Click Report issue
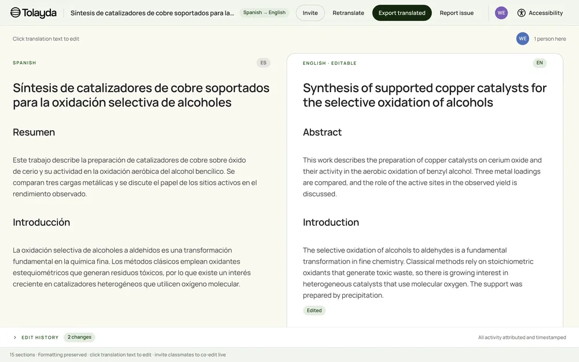 pyautogui.click(x=456, y=13)
